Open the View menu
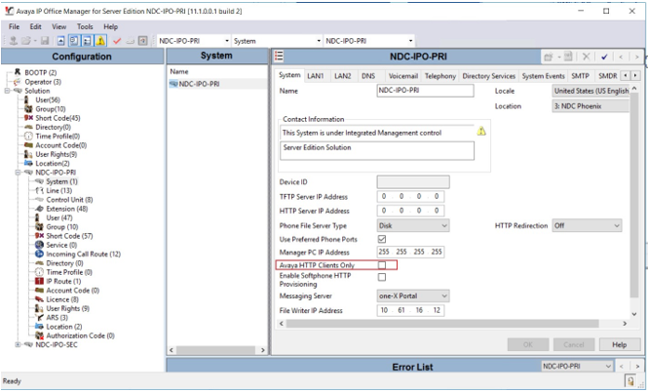The image size is (648, 392). (58, 26)
